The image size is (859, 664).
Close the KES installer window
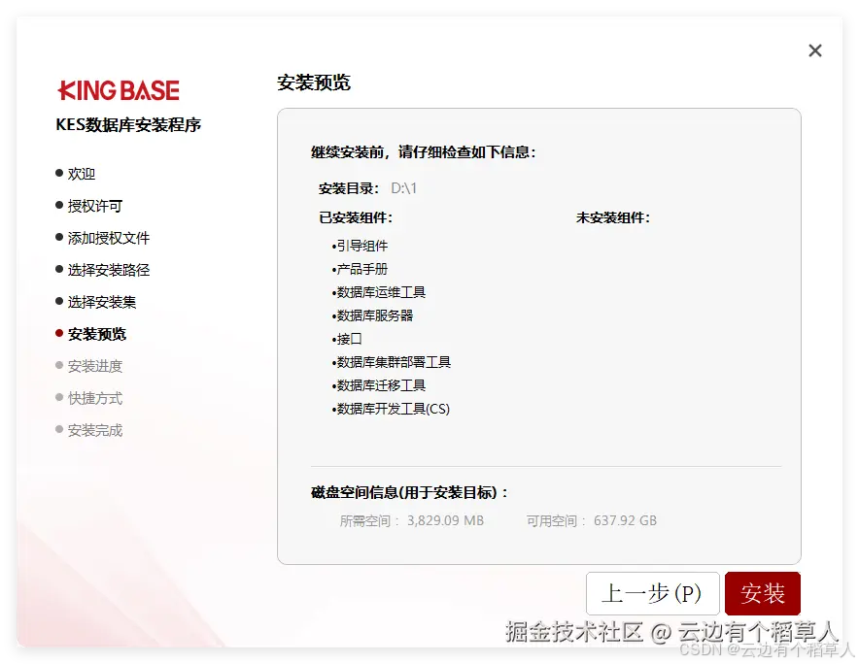point(815,50)
